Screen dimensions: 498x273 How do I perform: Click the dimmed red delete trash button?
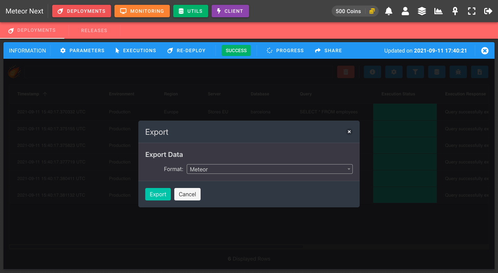(346, 72)
